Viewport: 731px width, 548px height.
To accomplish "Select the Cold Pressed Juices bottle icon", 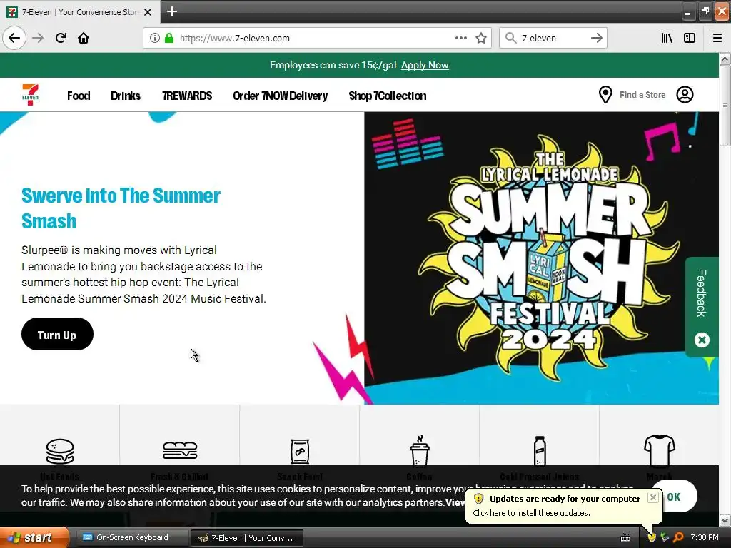I will click(x=540, y=451).
